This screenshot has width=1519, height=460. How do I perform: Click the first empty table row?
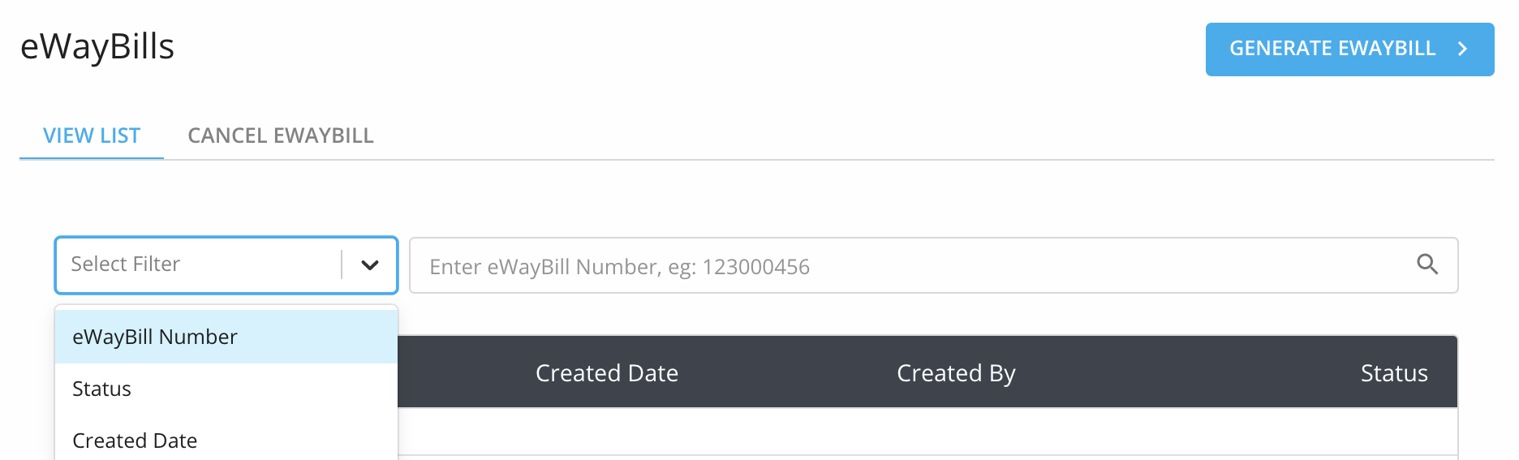pos(927,431)
